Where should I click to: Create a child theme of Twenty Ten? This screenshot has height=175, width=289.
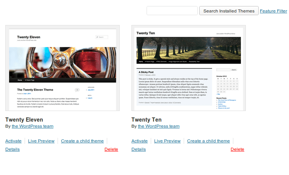(x=208, y=141)
